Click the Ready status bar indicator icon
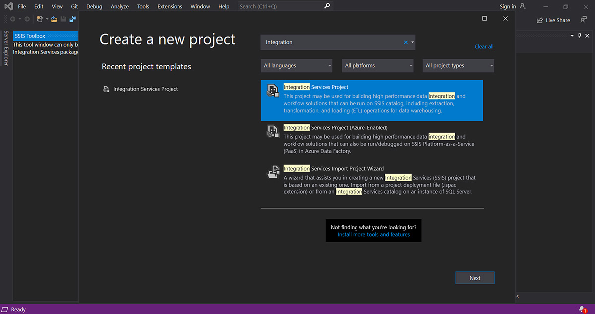 (x=5, y=309)
